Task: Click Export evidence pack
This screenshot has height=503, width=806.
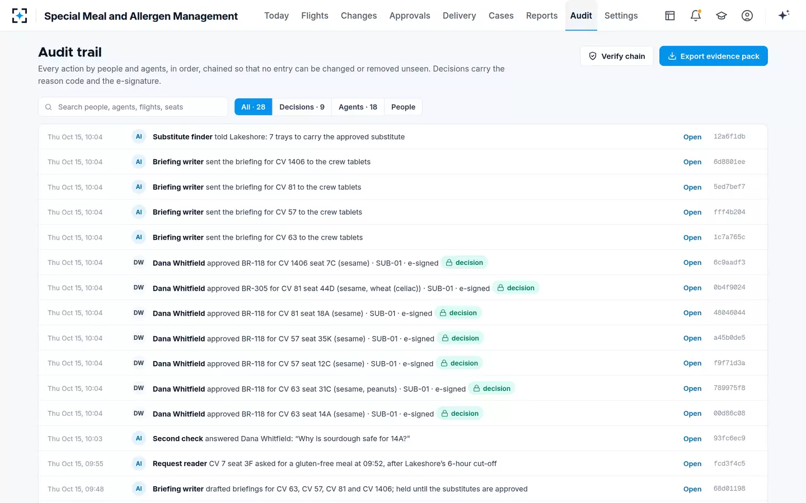Action: click(714, 56)
